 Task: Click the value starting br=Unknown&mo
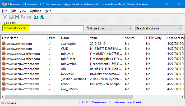pos(105,74)
